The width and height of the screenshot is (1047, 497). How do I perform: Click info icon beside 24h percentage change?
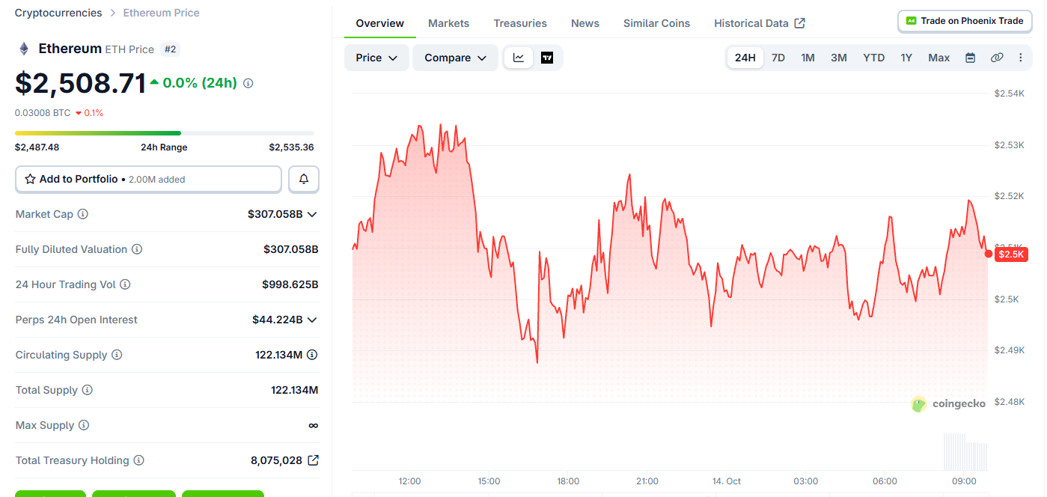click(x=248, y=83)
